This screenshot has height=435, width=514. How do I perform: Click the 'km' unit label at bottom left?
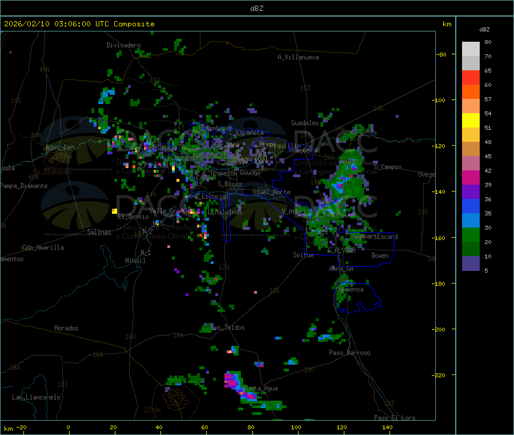click(8, 429)
